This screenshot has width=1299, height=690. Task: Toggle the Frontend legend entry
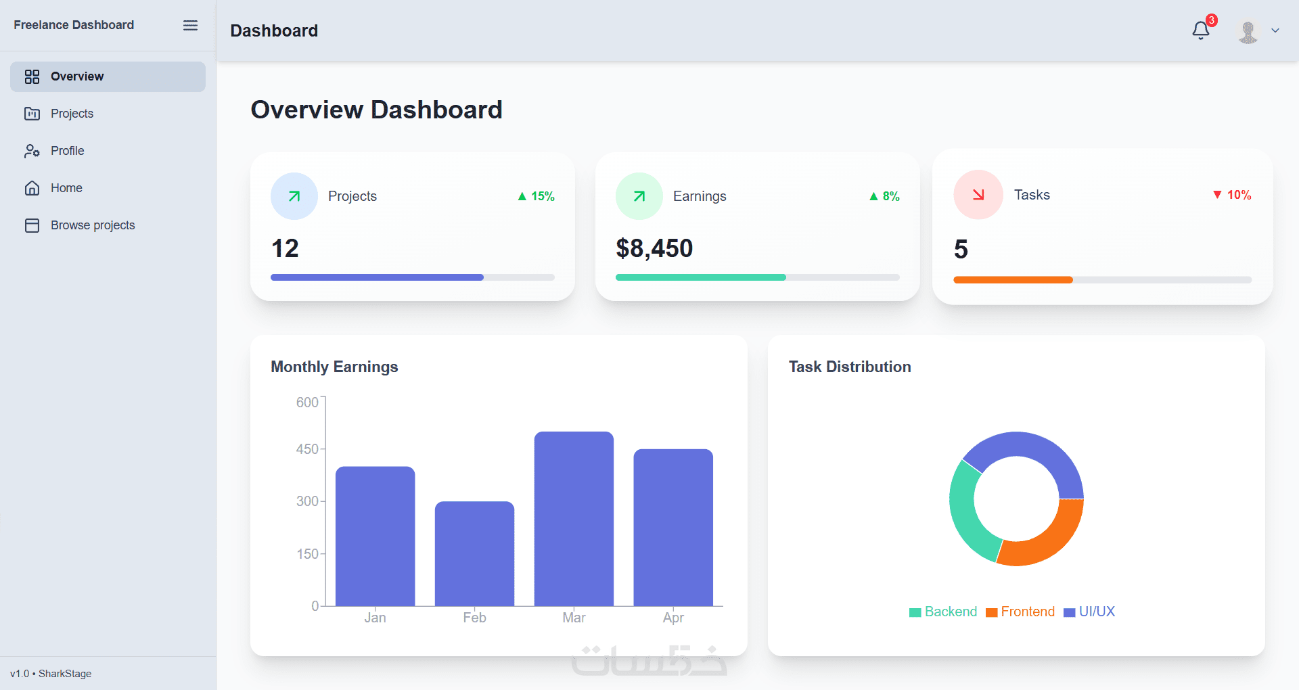coord(1020,612)
